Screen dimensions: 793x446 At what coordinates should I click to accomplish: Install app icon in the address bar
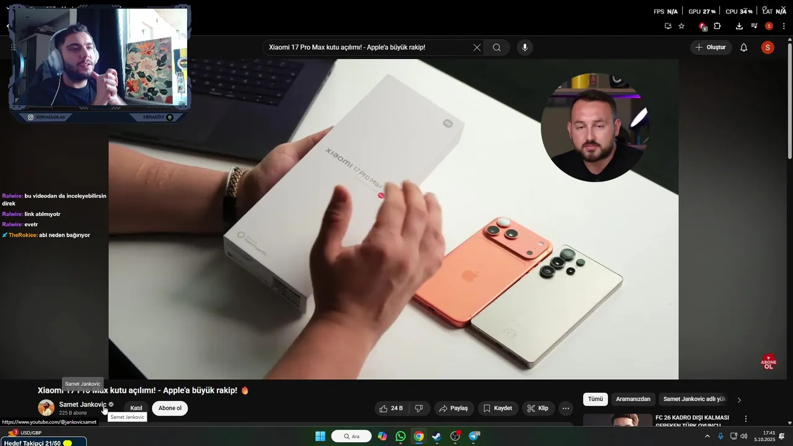coord(668,26)
